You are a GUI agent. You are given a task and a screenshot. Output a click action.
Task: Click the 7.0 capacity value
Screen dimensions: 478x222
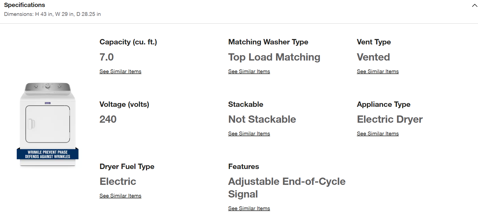[x=107, y=57]
